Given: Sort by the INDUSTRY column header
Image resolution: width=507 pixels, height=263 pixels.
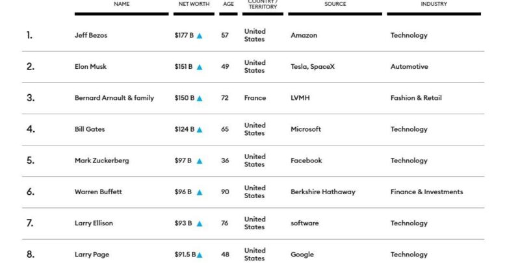Looking at the screenshot, I should pyautogui.click(x=434, y=4).
